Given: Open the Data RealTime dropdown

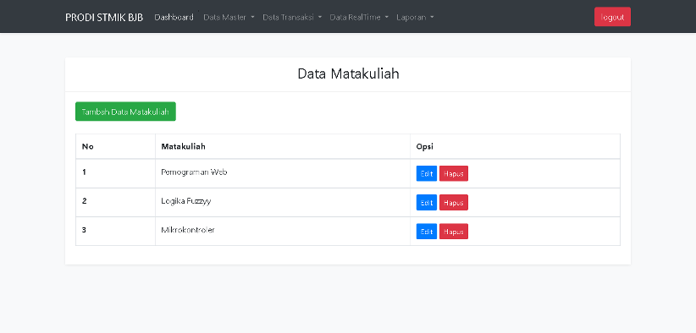Looking at the screenshot, I should (359, 17).
